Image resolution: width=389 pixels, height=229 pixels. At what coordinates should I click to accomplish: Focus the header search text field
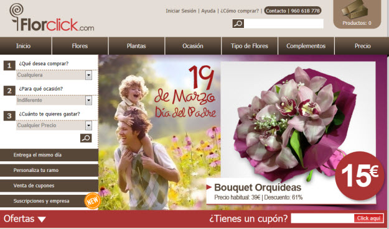pos(284,24)
